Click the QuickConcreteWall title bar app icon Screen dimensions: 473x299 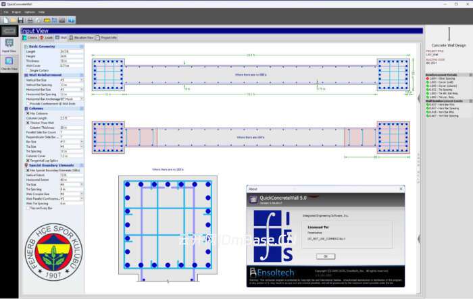[x=3, y=4]
